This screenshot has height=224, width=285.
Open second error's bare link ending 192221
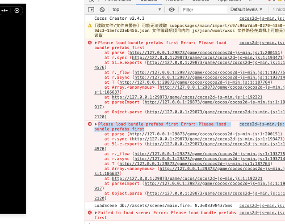click(187, 178)
